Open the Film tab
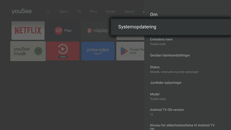The image size is (231, 130). pos(93,12)
